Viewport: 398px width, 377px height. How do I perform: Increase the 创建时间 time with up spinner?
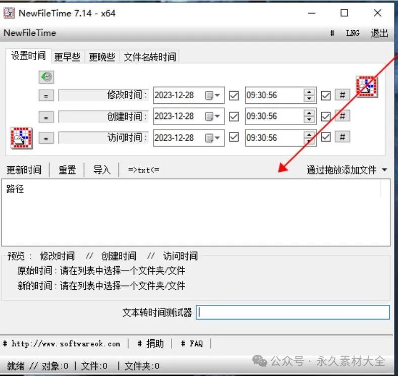[x=309, y=113]
